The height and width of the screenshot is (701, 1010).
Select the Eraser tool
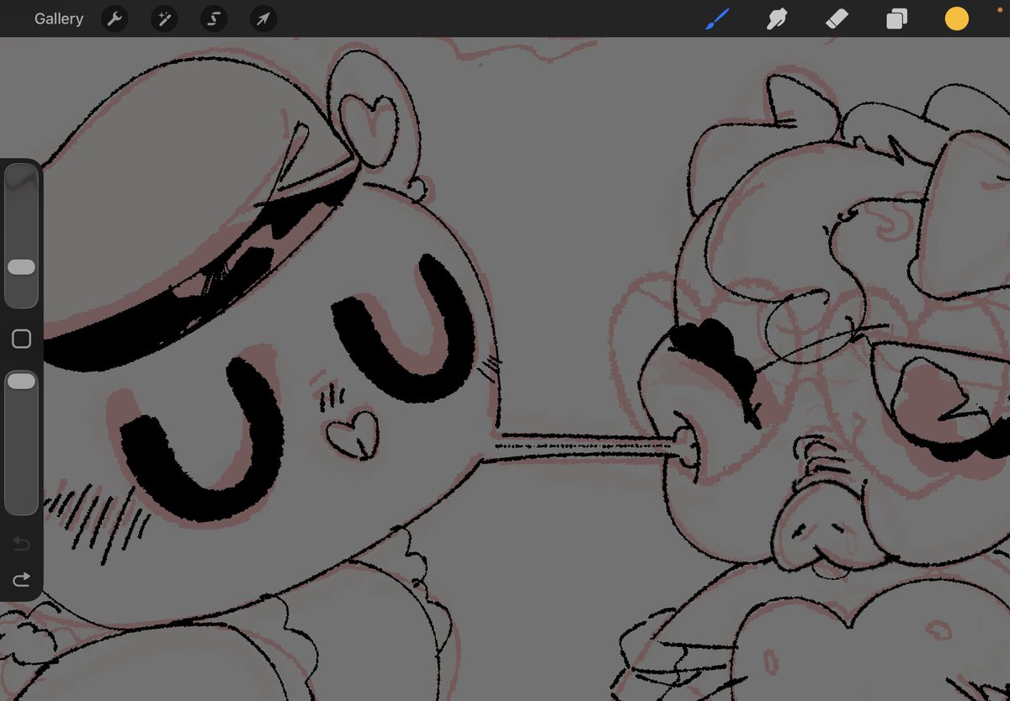pos(837,18)
